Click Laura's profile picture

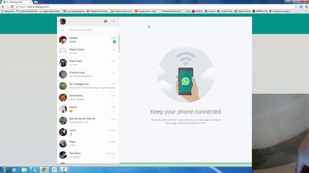coord(63,132)
